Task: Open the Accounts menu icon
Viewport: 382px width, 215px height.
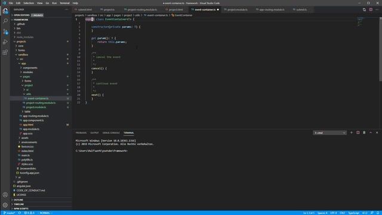Action: pos(5,195)
